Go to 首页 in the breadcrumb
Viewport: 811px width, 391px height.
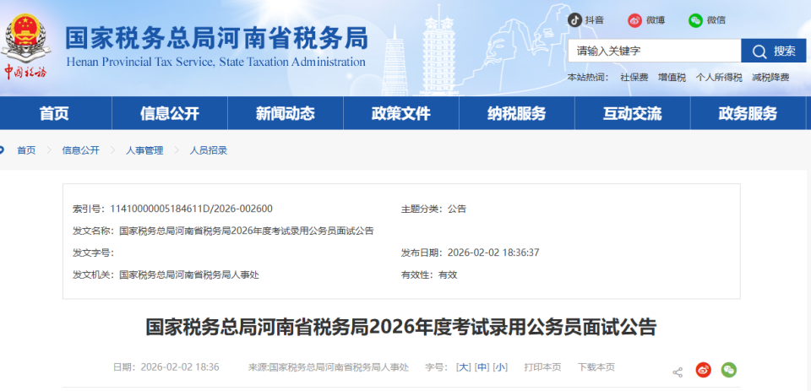pos(26,150)
